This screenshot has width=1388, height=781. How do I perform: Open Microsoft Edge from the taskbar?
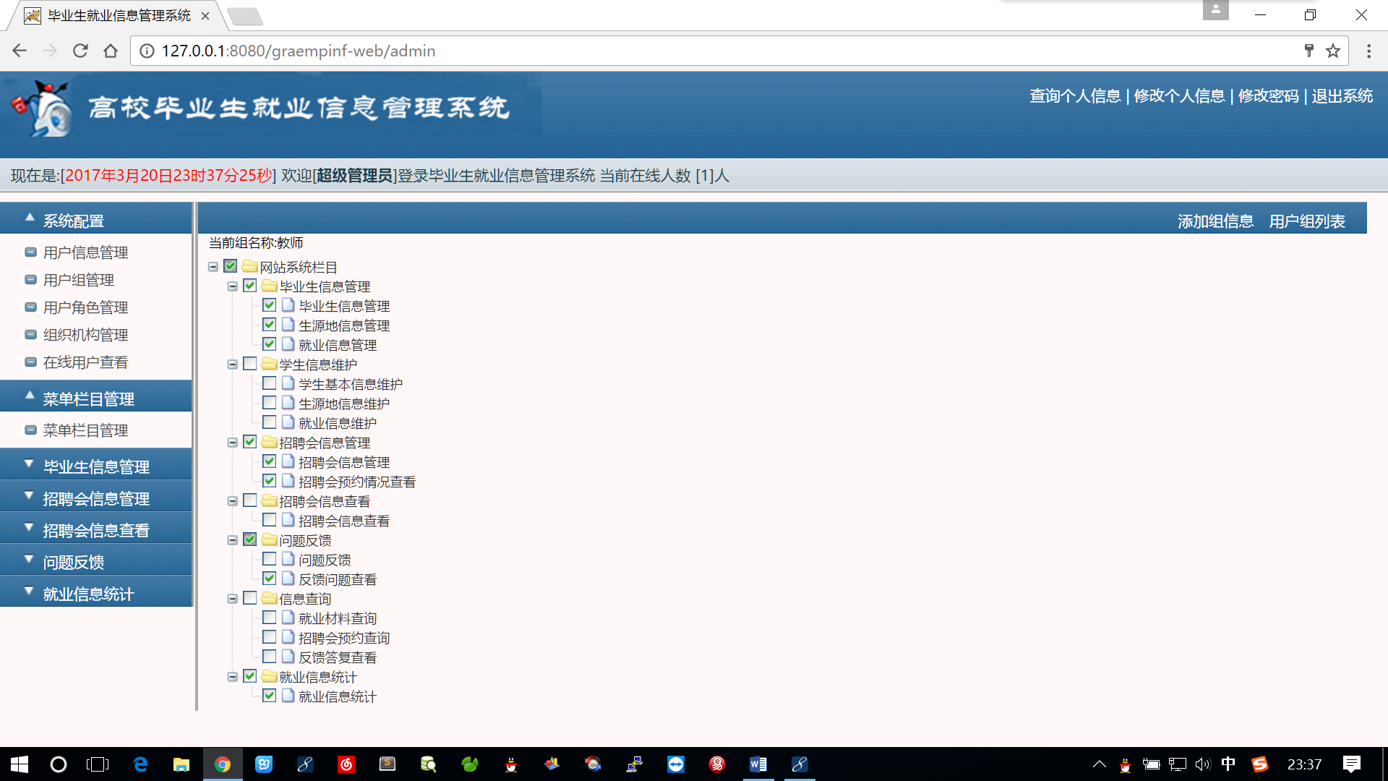click(x=140, y=764)
